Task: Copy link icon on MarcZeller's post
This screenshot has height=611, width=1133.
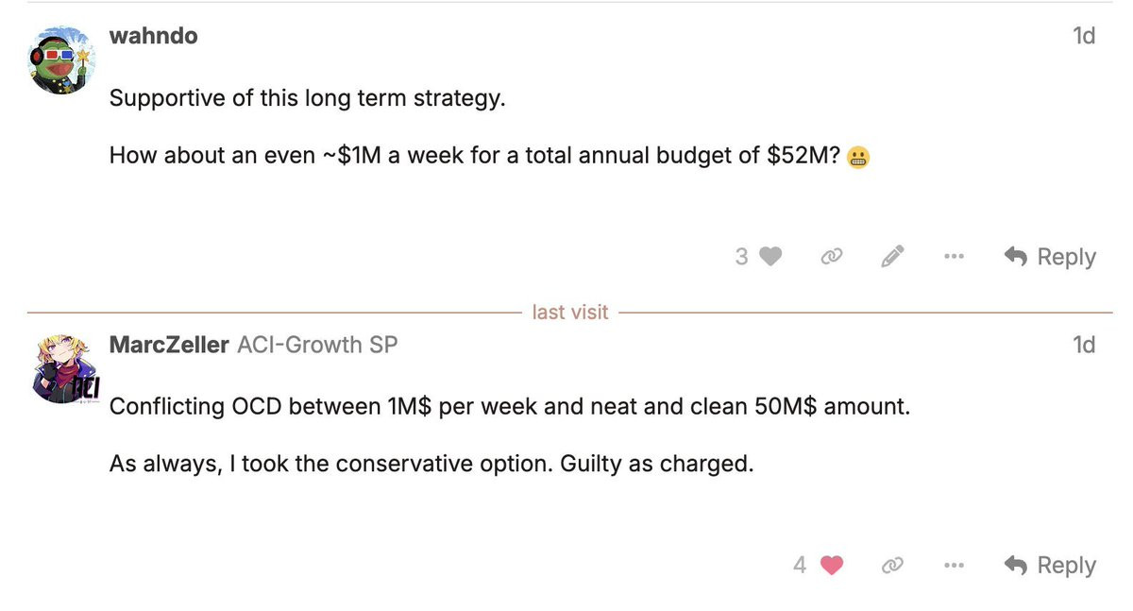Action: [891, 565]
